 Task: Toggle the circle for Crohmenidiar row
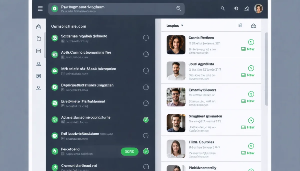[x=146, y=167]
